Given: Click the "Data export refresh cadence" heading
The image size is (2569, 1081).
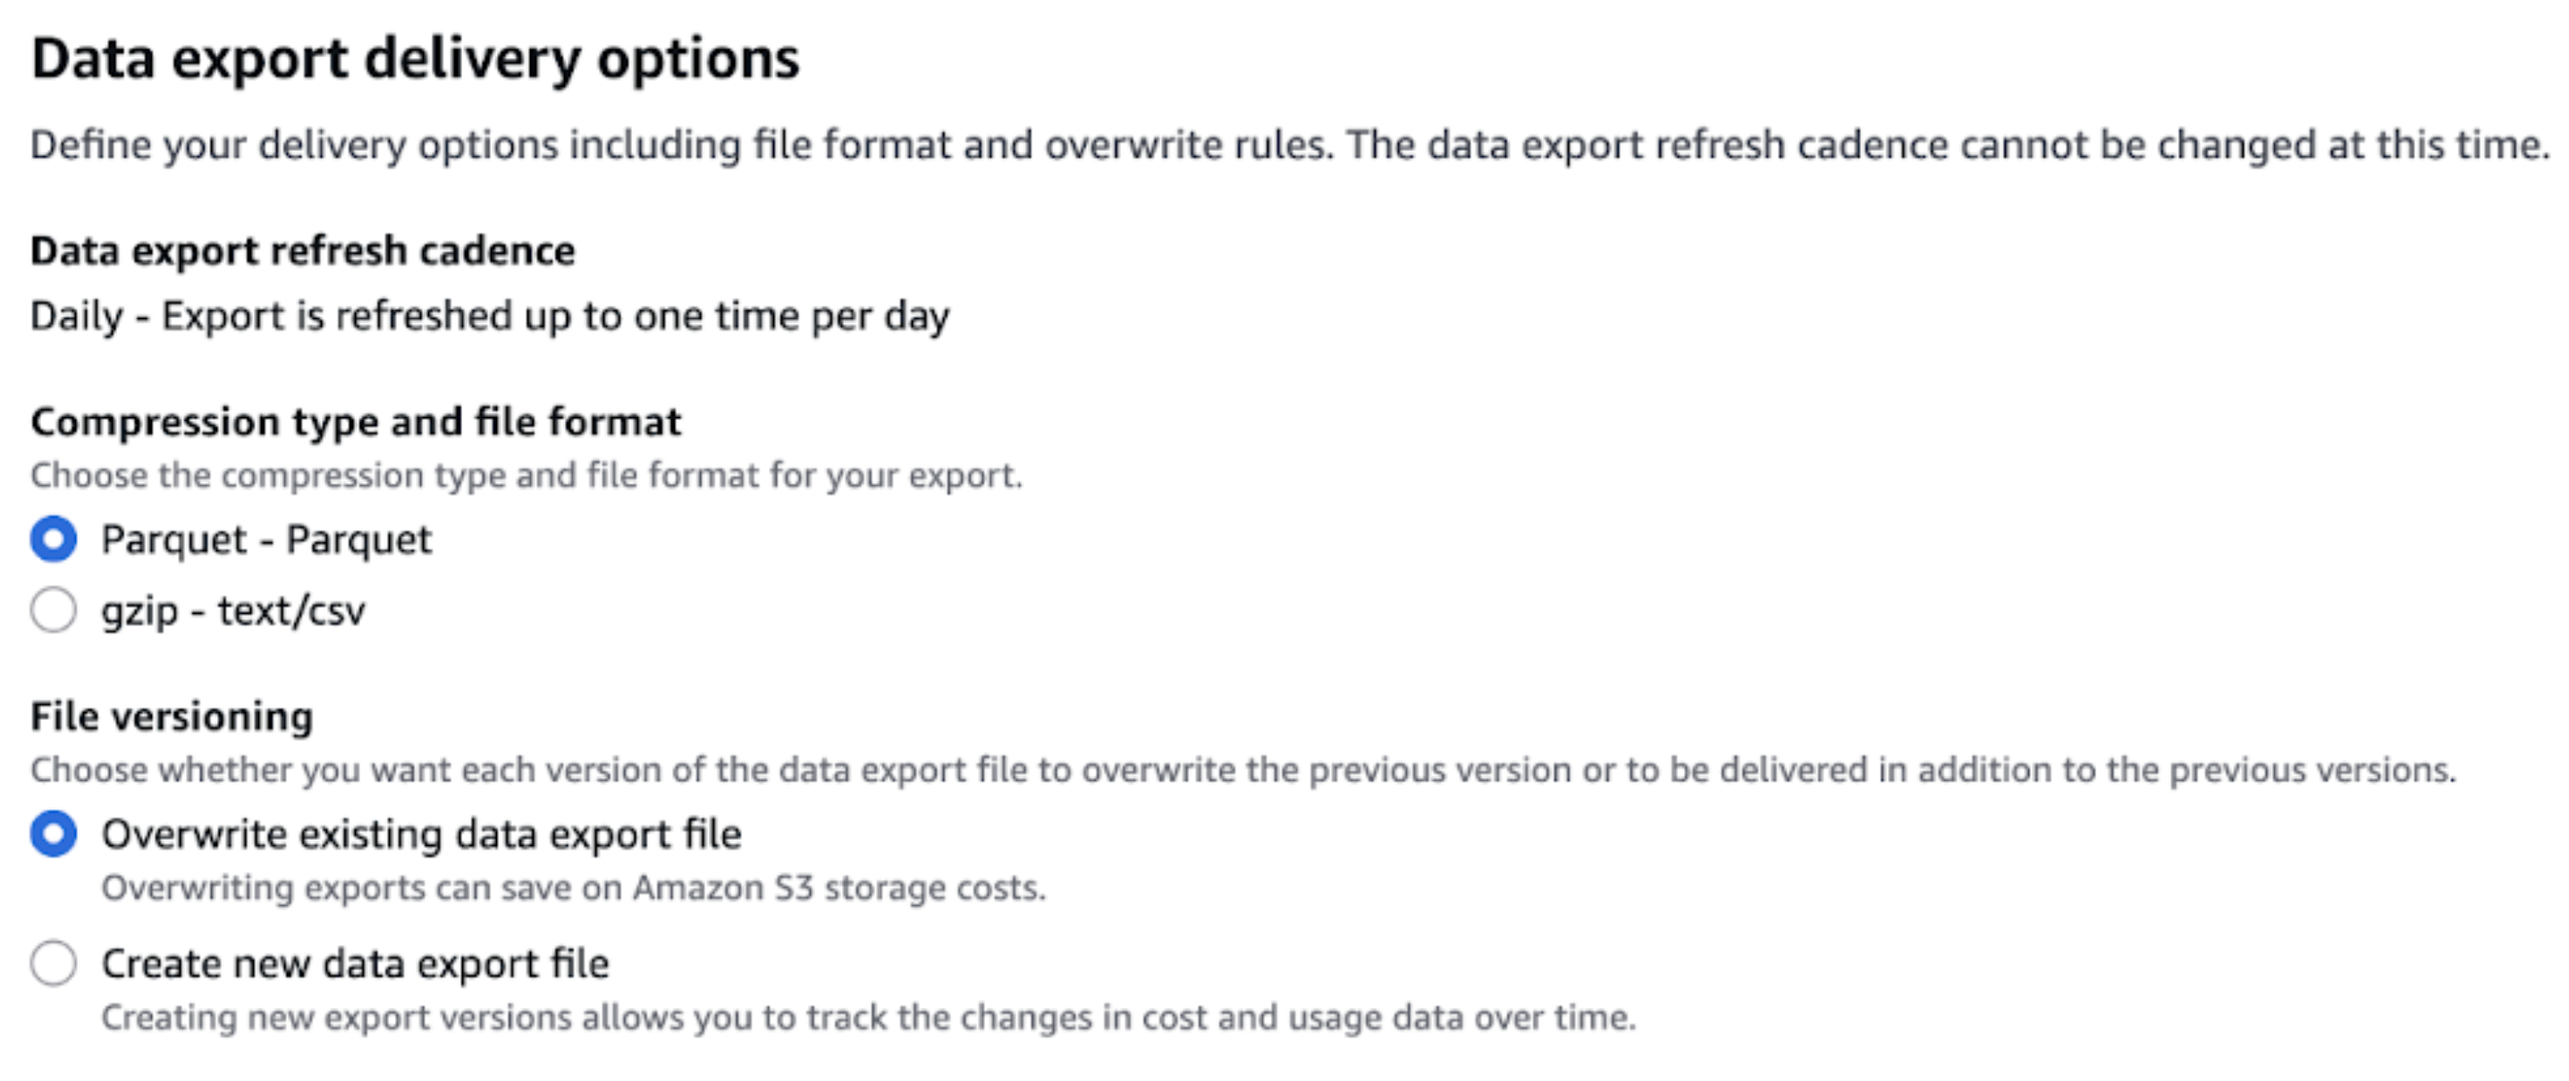Looking at the screenshot, I should tap(302, 250).
